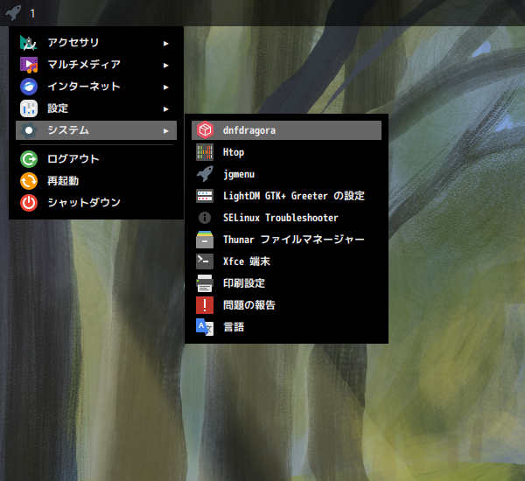Click the rocket launcher icon in top panel
Viewport: 525px width, 481px height.
(13, 13)
